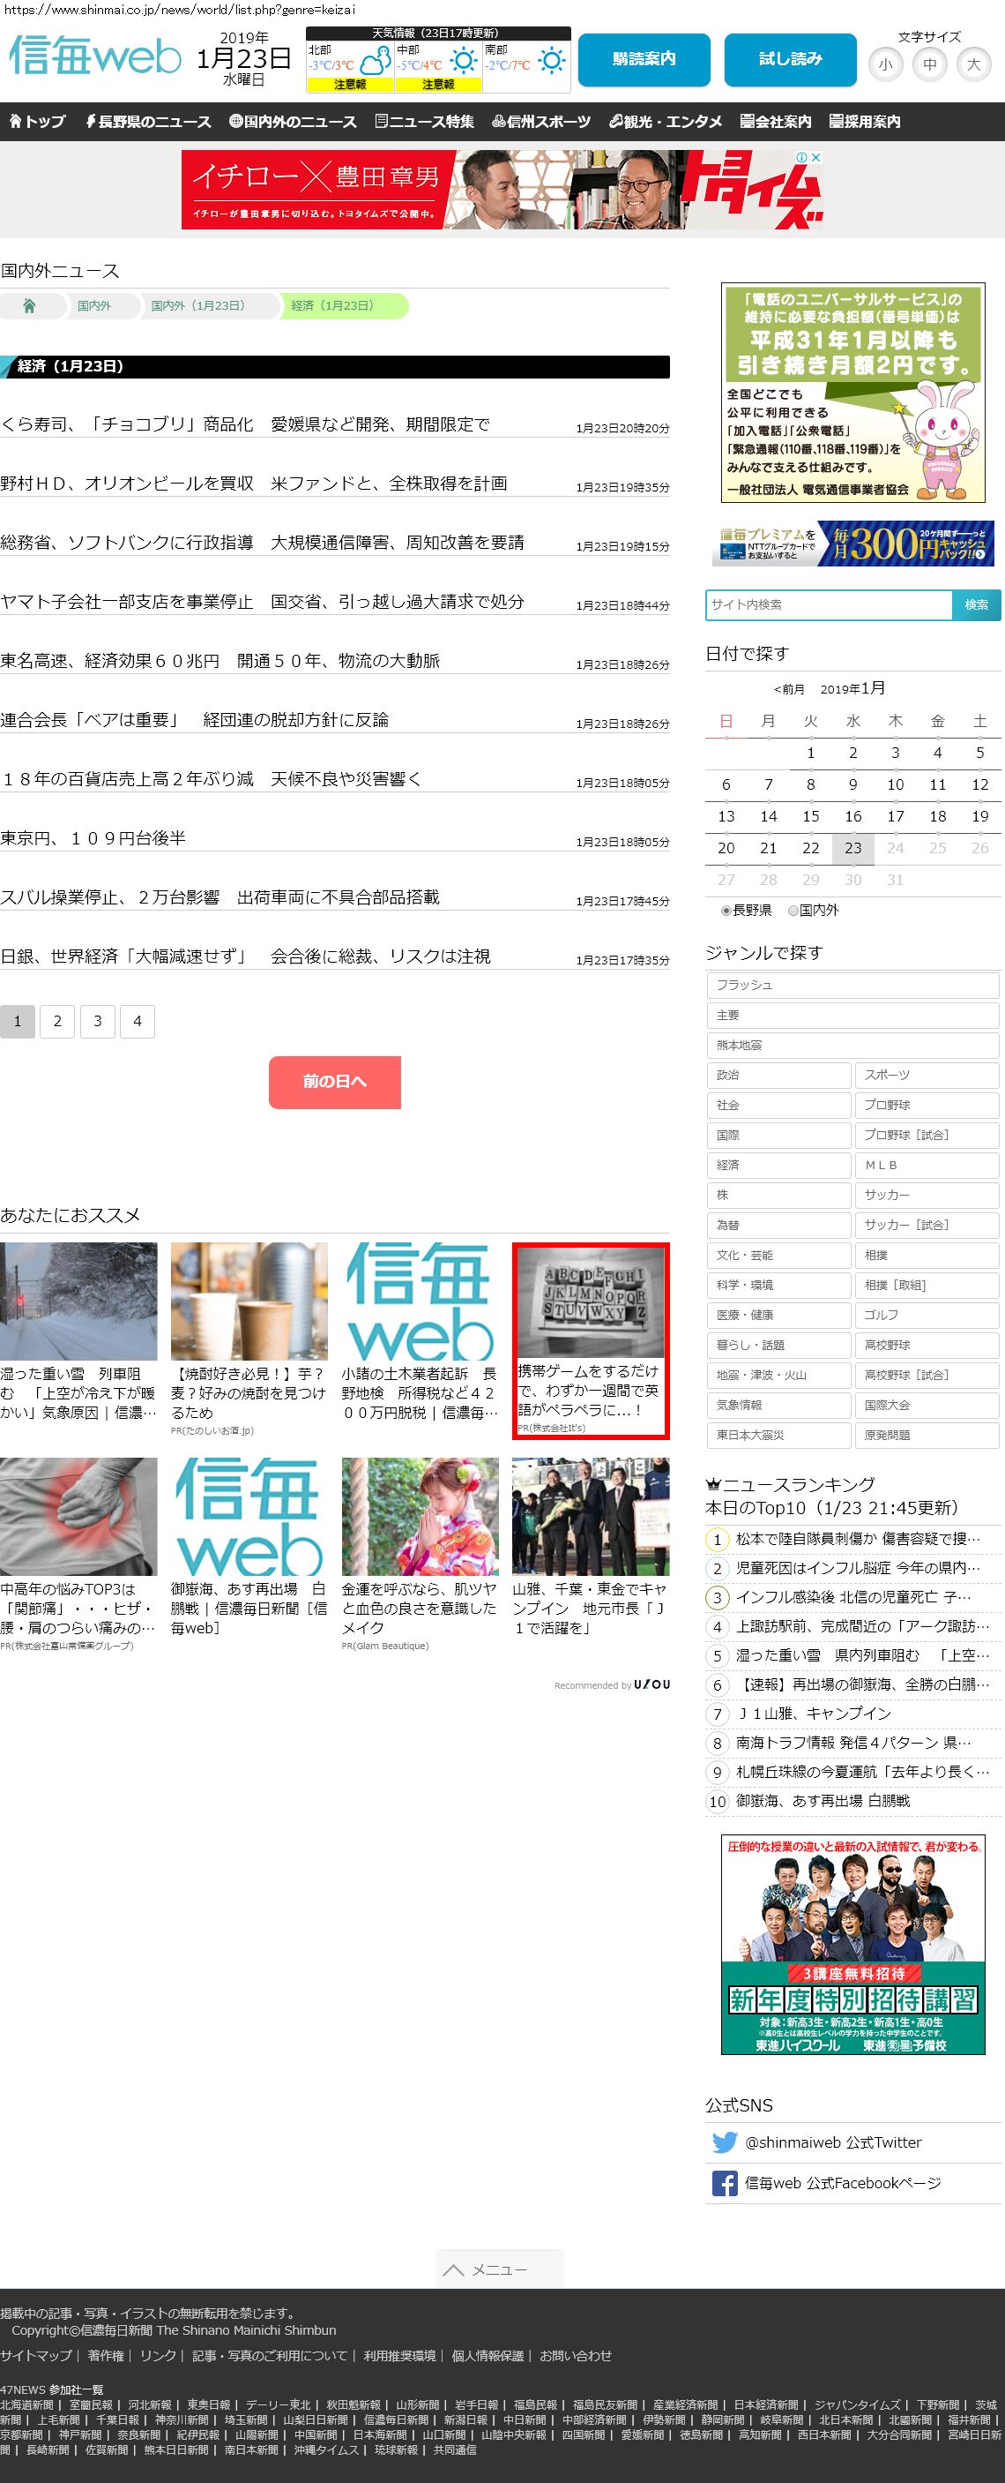Viewport: 1005px width, 2483px height.
Task: Set text size to medium (中)
Action: 930,64
